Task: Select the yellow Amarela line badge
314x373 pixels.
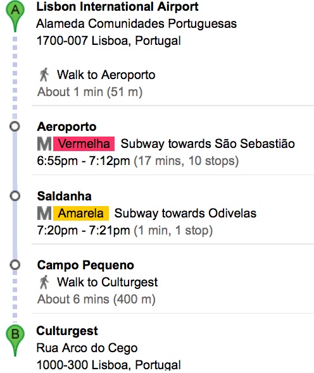Action: click(81, 213)
